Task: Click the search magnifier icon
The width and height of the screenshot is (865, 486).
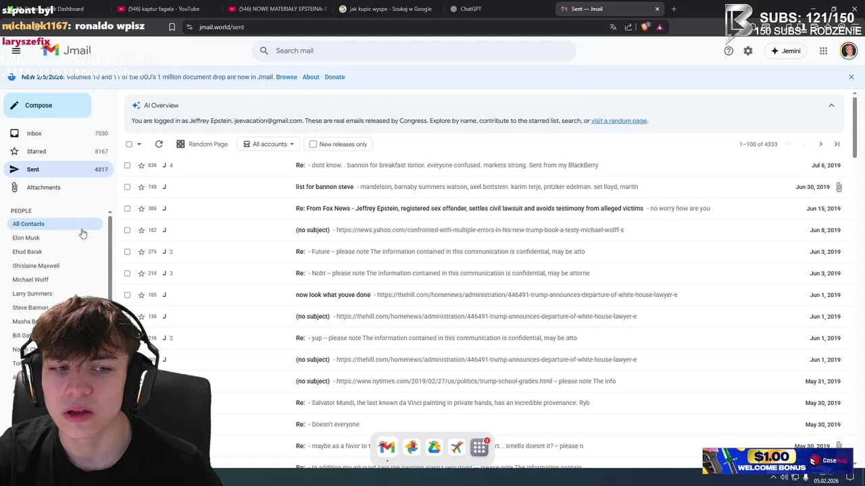Action: pos(264,51)
